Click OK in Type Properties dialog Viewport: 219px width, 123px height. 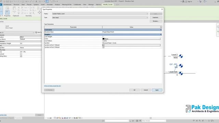(x=134, y=90)
